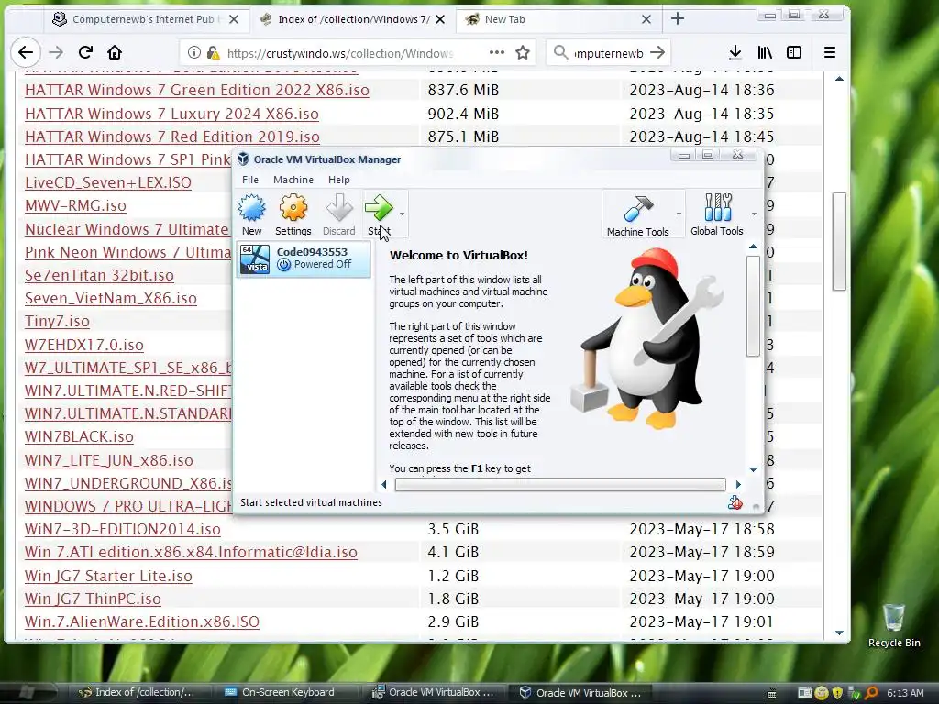Open the Firefox hamburger menu
939x704 pixels.
[829, 52]
